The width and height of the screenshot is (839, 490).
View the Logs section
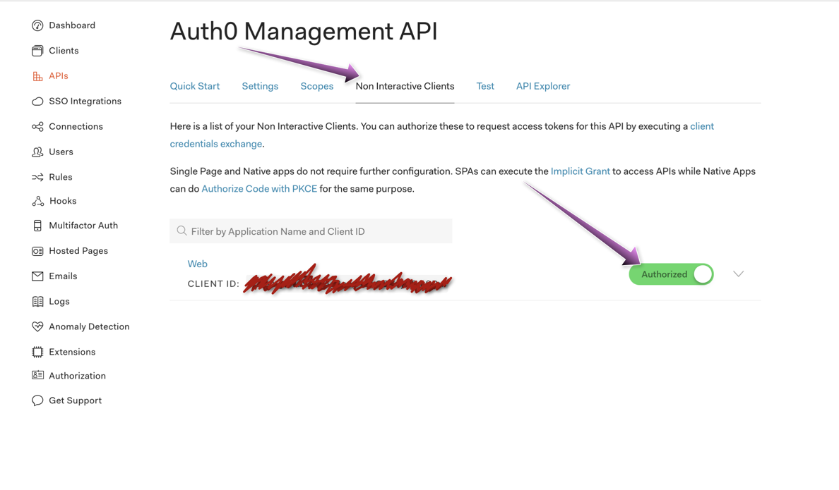[59, 301]
